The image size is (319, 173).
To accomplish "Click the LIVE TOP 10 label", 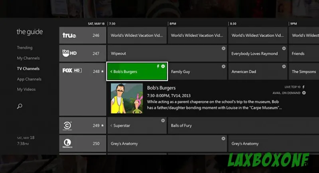I will (292, 87).
